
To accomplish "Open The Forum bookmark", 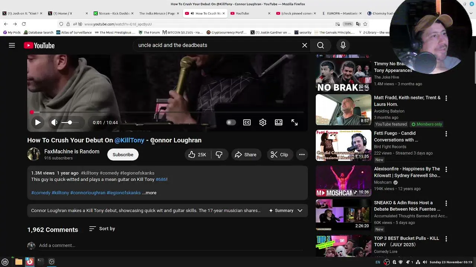I will click(x=149, y=33).
